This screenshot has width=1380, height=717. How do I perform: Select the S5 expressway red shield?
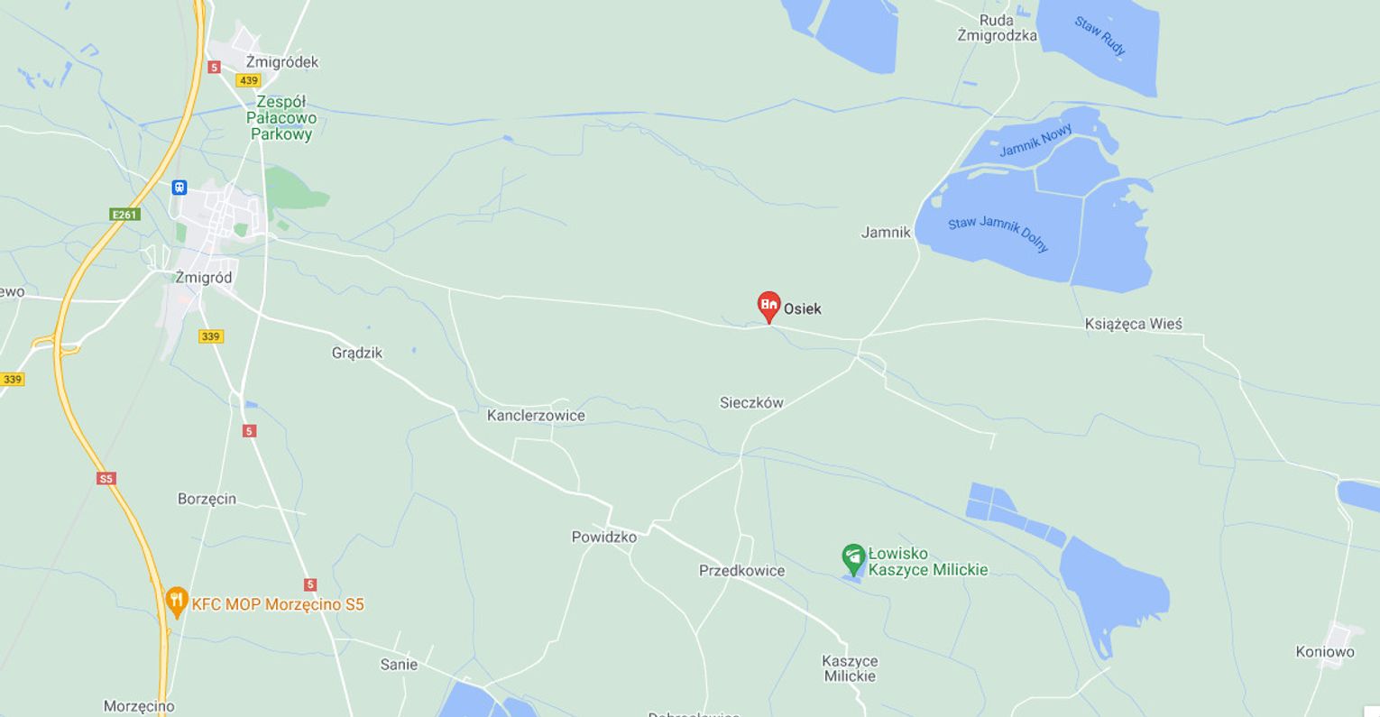point(106,479)
